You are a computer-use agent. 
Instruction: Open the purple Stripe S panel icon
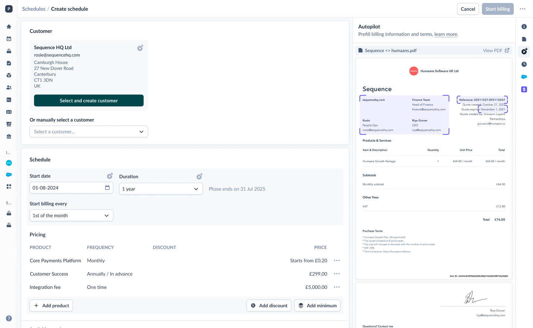point(524,89)
